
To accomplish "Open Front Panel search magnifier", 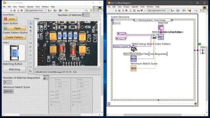I will coord(86,10).
